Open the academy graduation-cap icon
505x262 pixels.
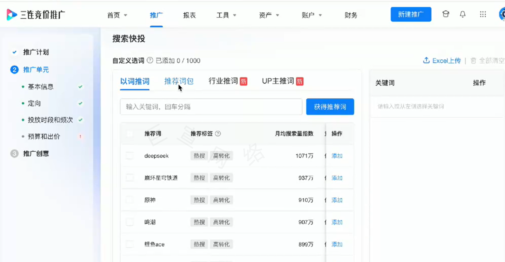pos(445,14)
